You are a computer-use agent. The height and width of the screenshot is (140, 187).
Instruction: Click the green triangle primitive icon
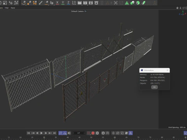(x=127, y=3)
